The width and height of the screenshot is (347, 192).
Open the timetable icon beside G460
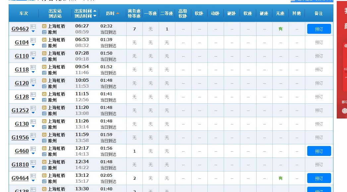[33, 149]
